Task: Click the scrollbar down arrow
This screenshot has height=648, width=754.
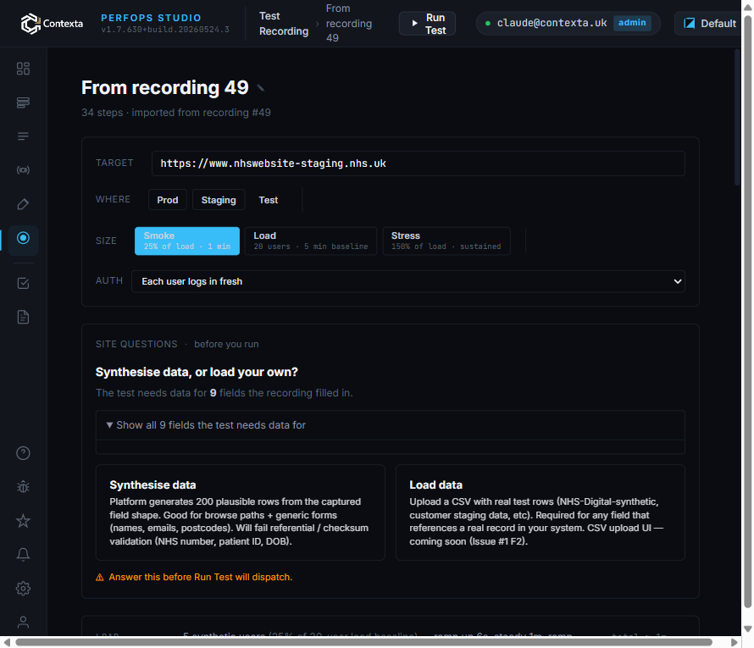Action: tap(747, 629)
